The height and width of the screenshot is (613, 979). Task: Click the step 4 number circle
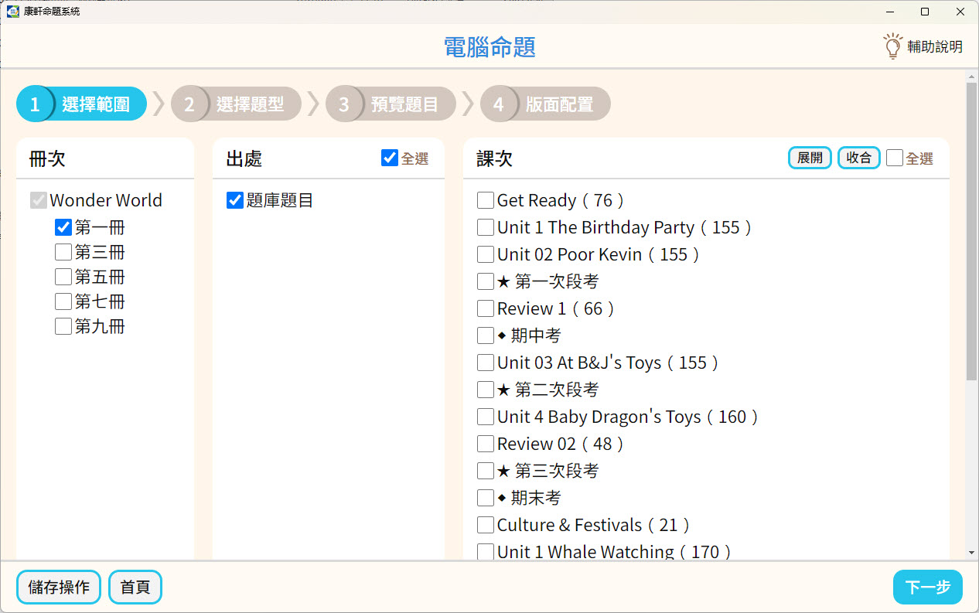[x=499, y=104]
